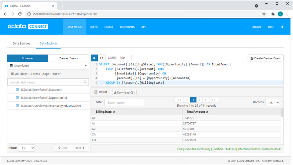Open browser extensions puzzle icon
Viewport: 293px width, 165px height.
click(x=273, y=14)
